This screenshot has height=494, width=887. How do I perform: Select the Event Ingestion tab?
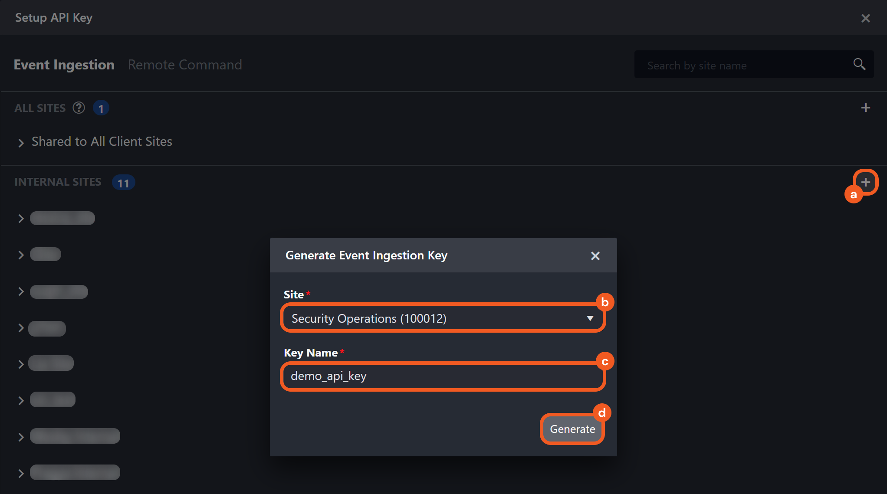[64, 65]
